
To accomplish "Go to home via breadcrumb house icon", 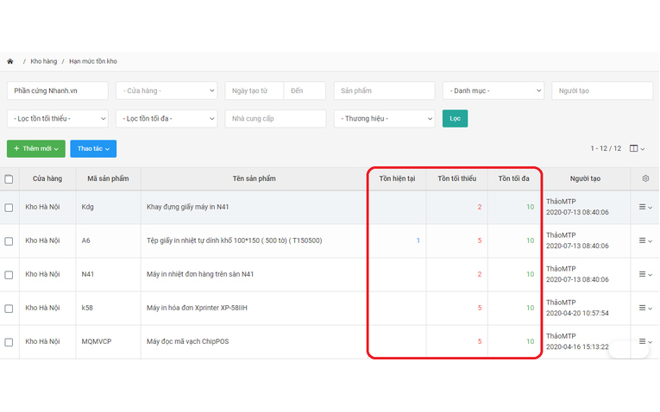I will pyautogui.click(x=10, y=61).
